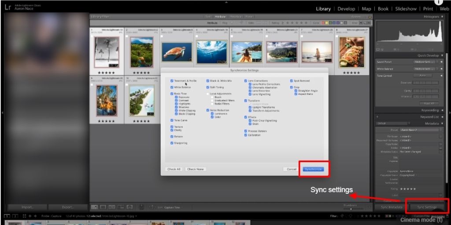Click videos kind filter icon

(369, 23)
